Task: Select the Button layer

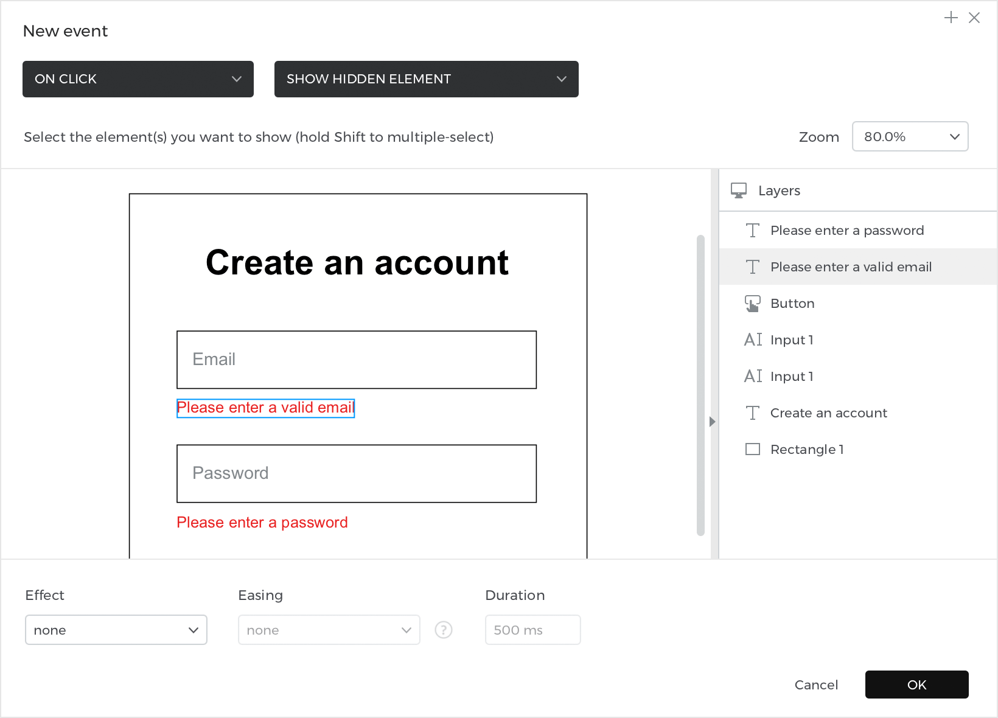Action: click(858, 303)
